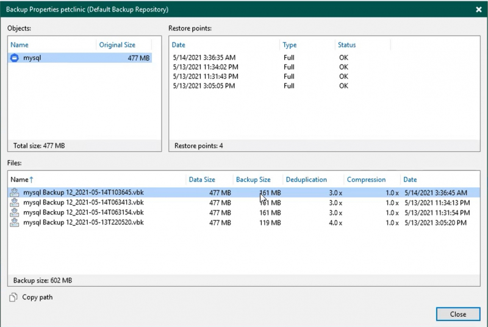This screenshot has height=327, width=488.
Task: Sort restore points by Status column
Action: click(346, 45)
